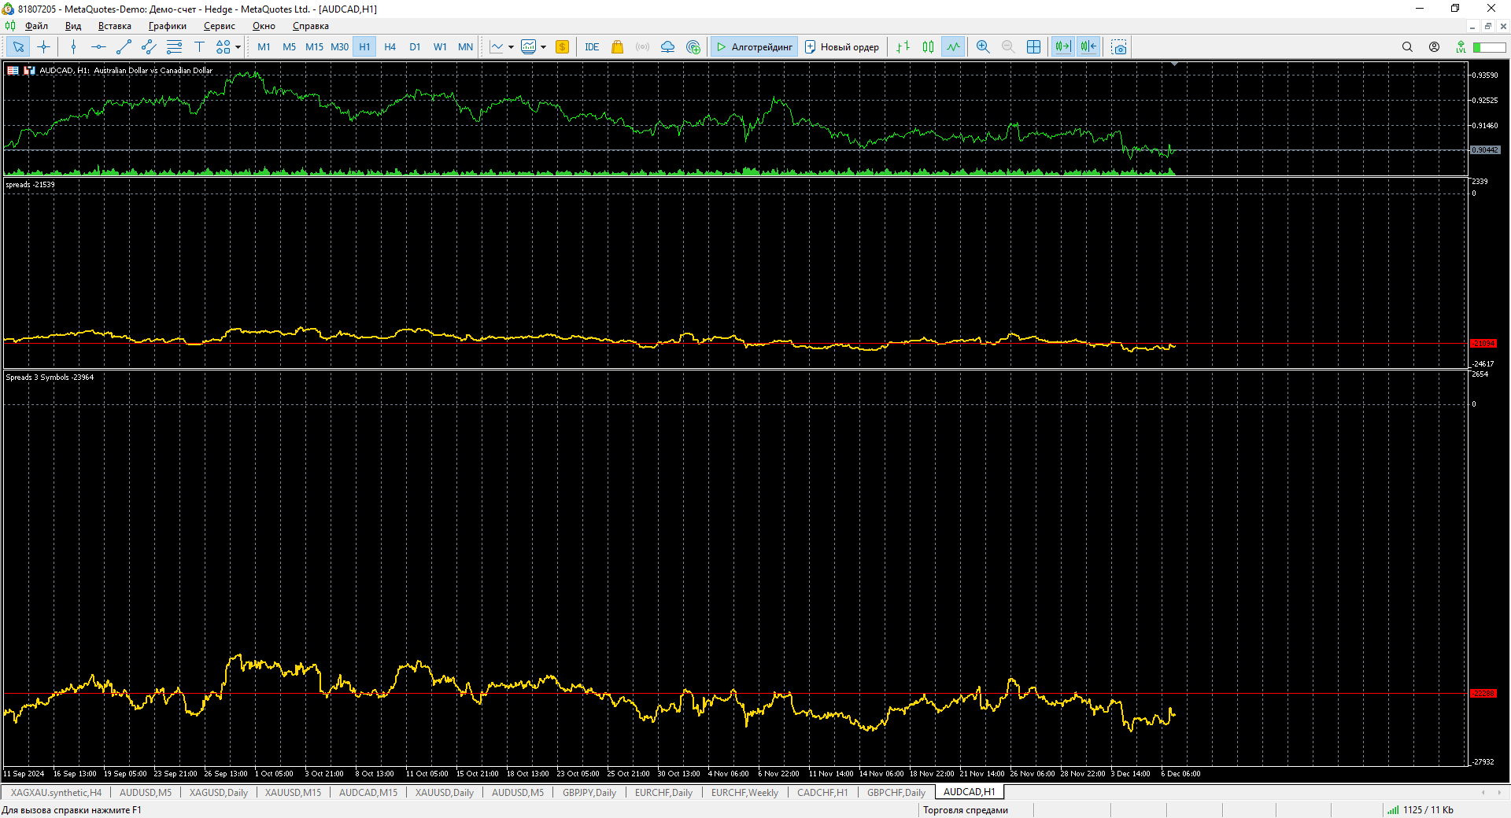Activate the crosshair tool
The image size is (1511, 818).
tap(43, 47)
